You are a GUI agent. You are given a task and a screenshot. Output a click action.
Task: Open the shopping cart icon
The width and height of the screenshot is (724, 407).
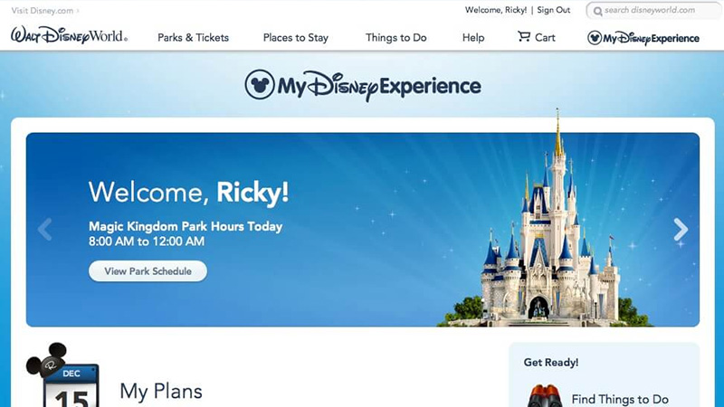pos(524,36)
